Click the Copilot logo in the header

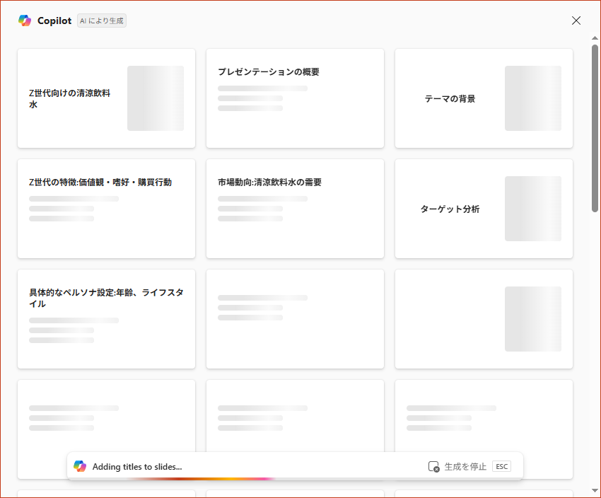tap(25, 21)
